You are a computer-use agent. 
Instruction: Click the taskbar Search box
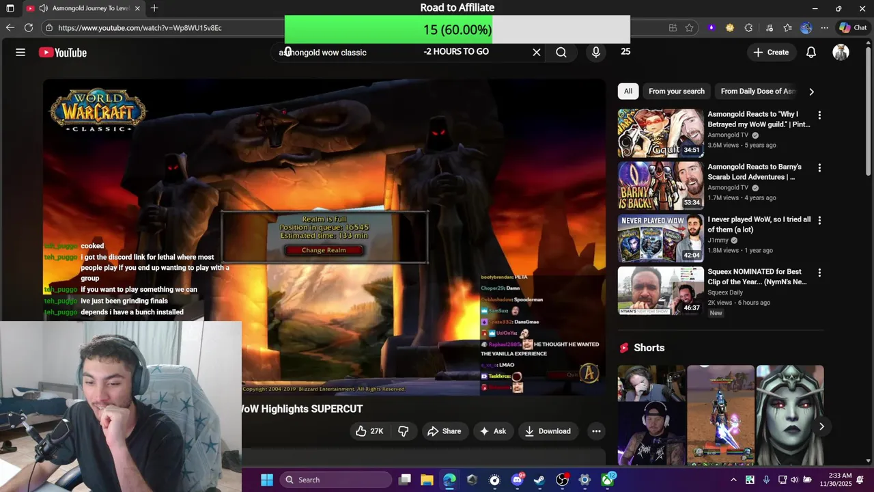click(x=335, y=480)
